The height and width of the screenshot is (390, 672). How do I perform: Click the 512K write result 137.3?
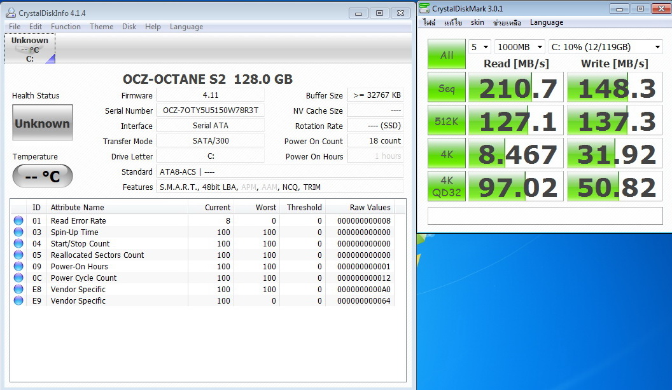point(615,121)
